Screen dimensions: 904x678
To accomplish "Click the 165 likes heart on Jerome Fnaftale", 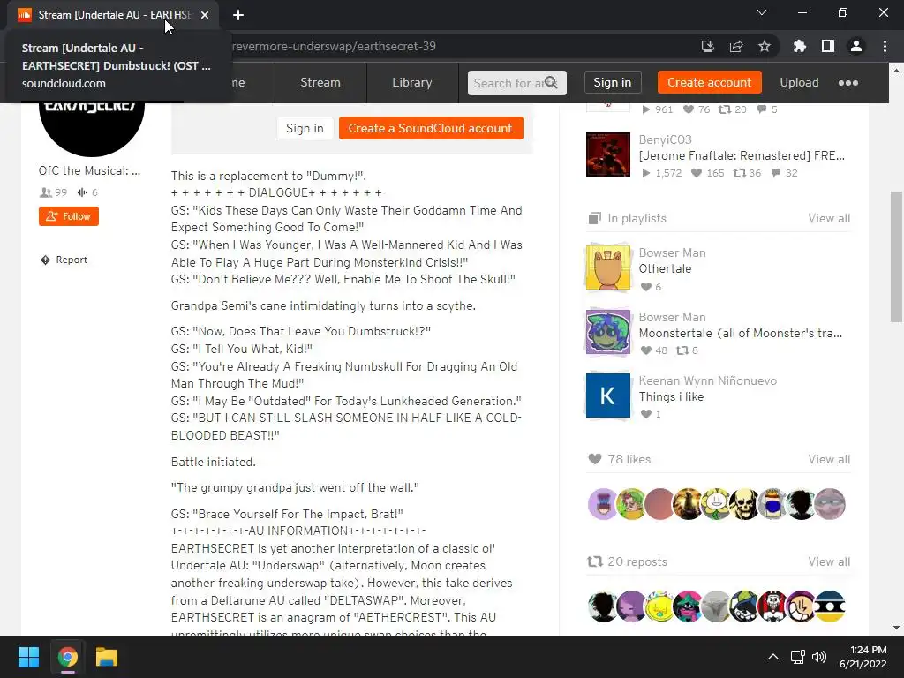I will pos(697,173).
